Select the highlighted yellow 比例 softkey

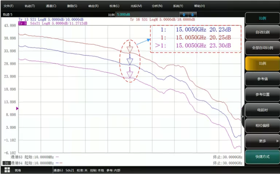262,64
